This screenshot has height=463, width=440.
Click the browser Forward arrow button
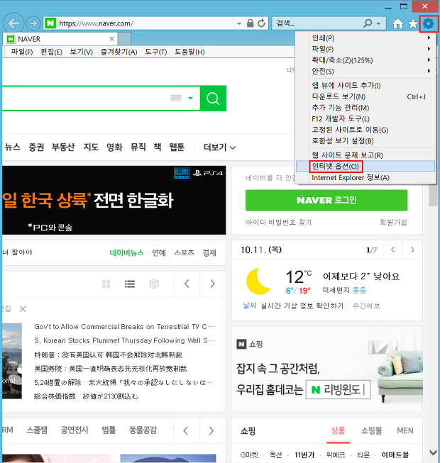coord(33,23)
